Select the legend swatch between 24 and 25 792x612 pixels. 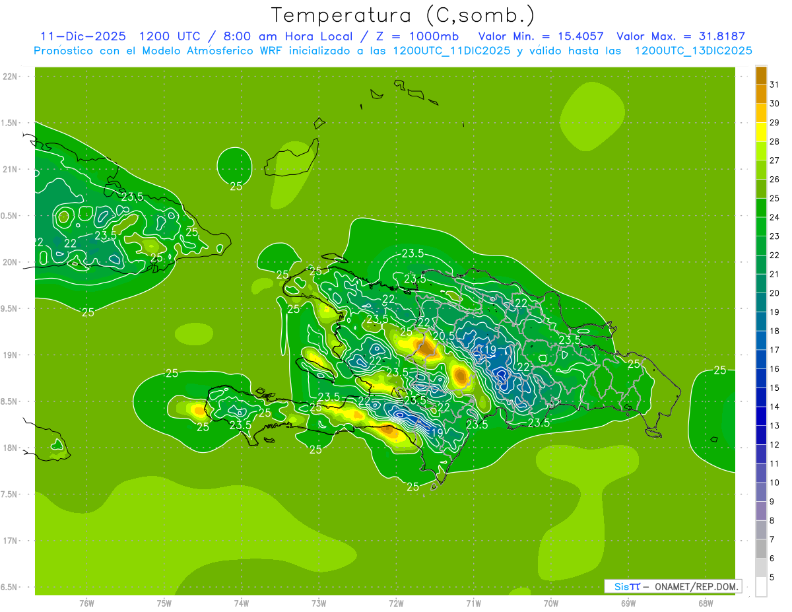761,208
